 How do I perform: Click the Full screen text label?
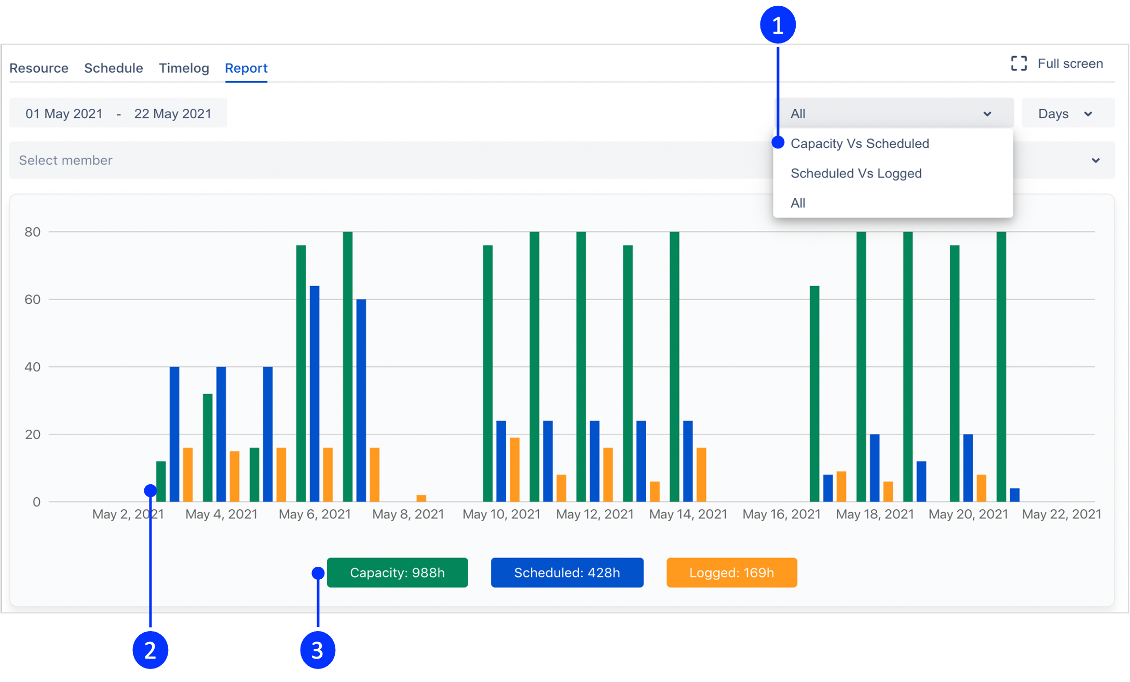point(1070,64)
